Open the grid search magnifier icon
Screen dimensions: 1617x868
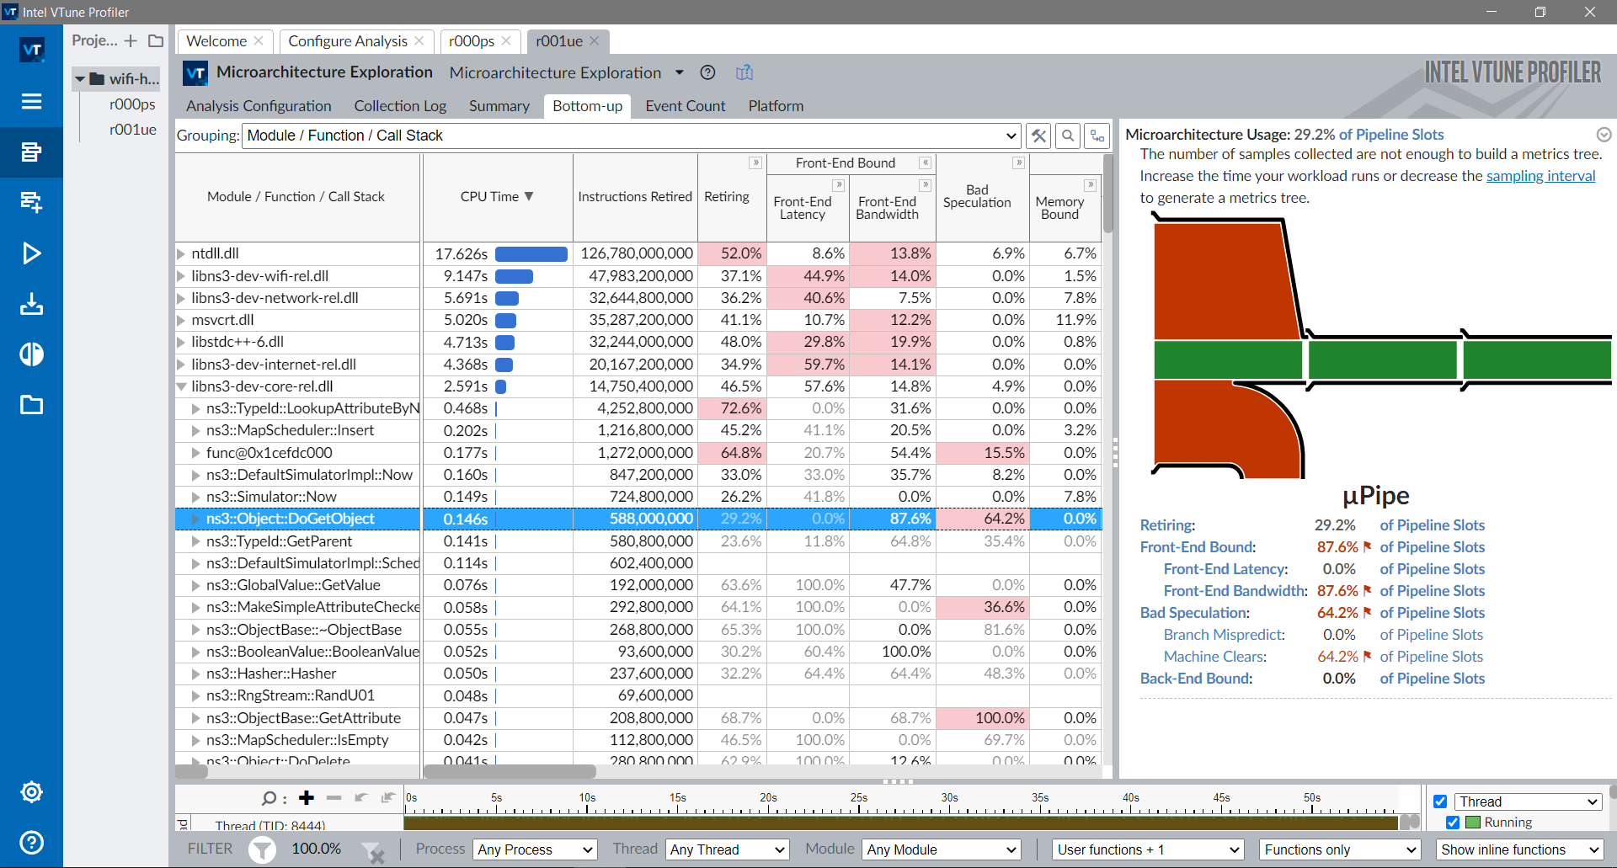pyautogui.click(x=1068, y=135)
